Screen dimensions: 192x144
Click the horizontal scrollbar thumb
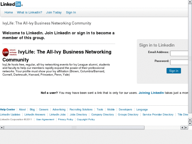74,128
